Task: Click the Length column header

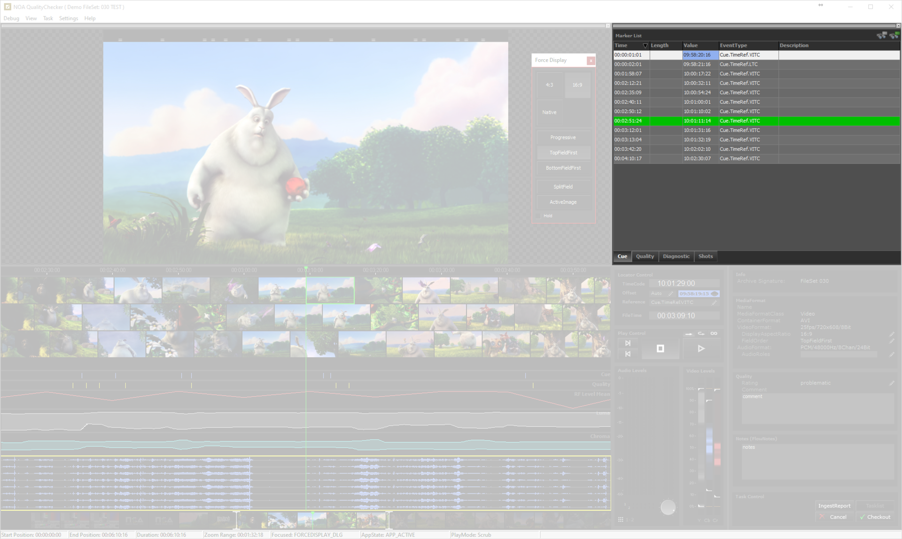Action: (665, 46)
